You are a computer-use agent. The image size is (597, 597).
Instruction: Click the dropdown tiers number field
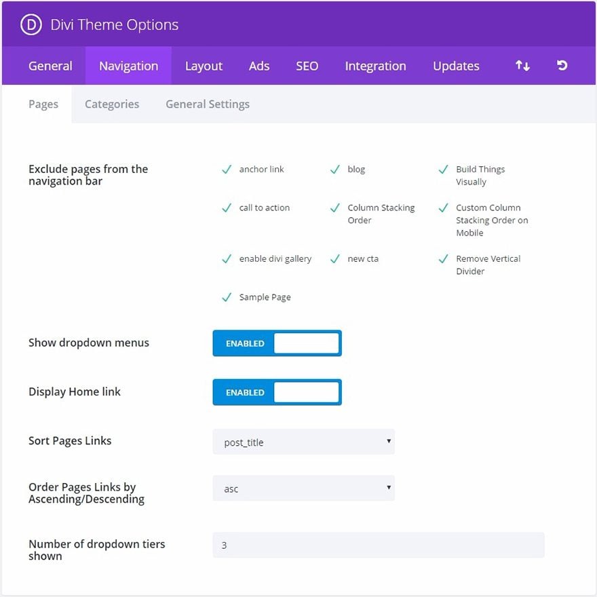(379, 545)
